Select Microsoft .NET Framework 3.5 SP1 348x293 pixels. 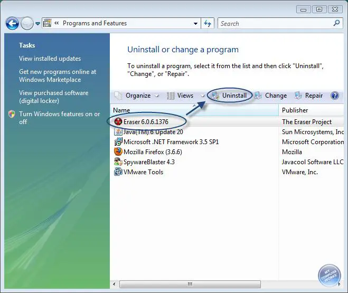tap(171, 142)
